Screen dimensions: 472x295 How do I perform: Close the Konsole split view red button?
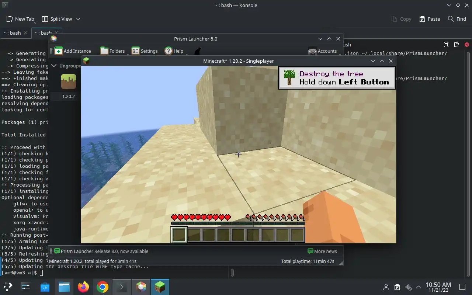pyautogui.click(x=466, y=45)
